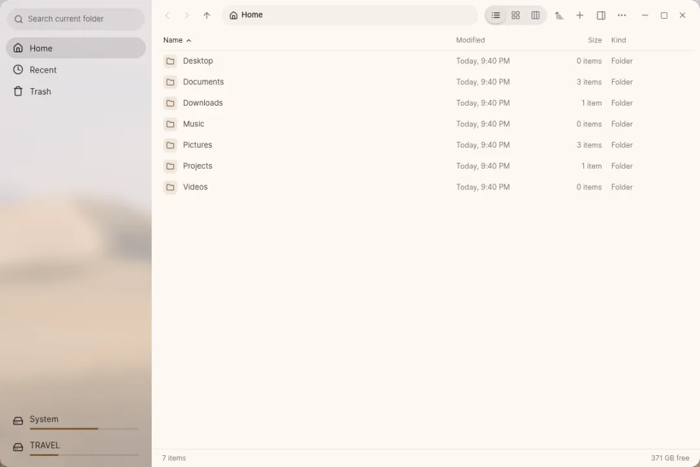Click the '371 GB free' status text
Image resolution: width=700 pixels, height=467 pixels.
[x=670, y=458]
